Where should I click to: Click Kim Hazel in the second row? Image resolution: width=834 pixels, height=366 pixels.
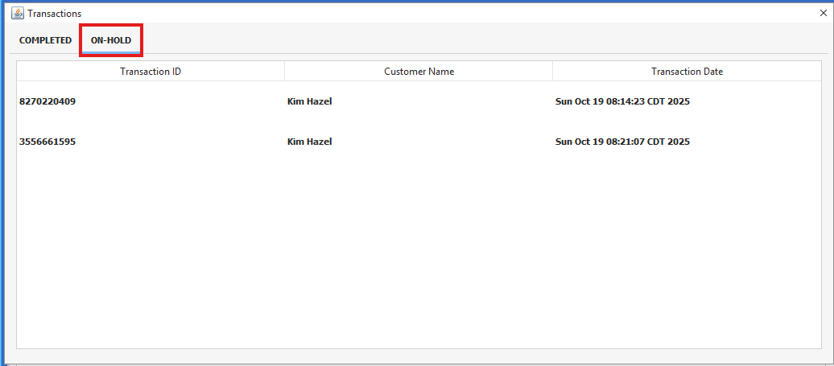(x=309, y=142)
